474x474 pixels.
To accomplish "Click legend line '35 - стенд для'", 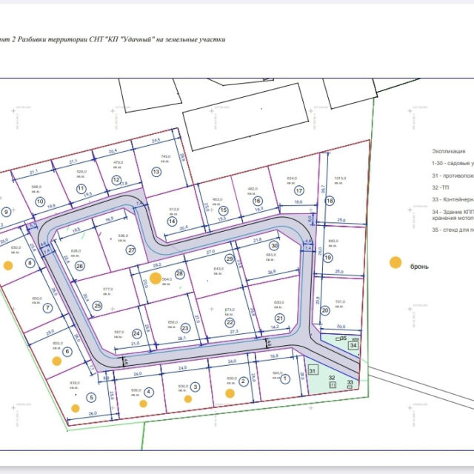I will click(x=453, y=230).
